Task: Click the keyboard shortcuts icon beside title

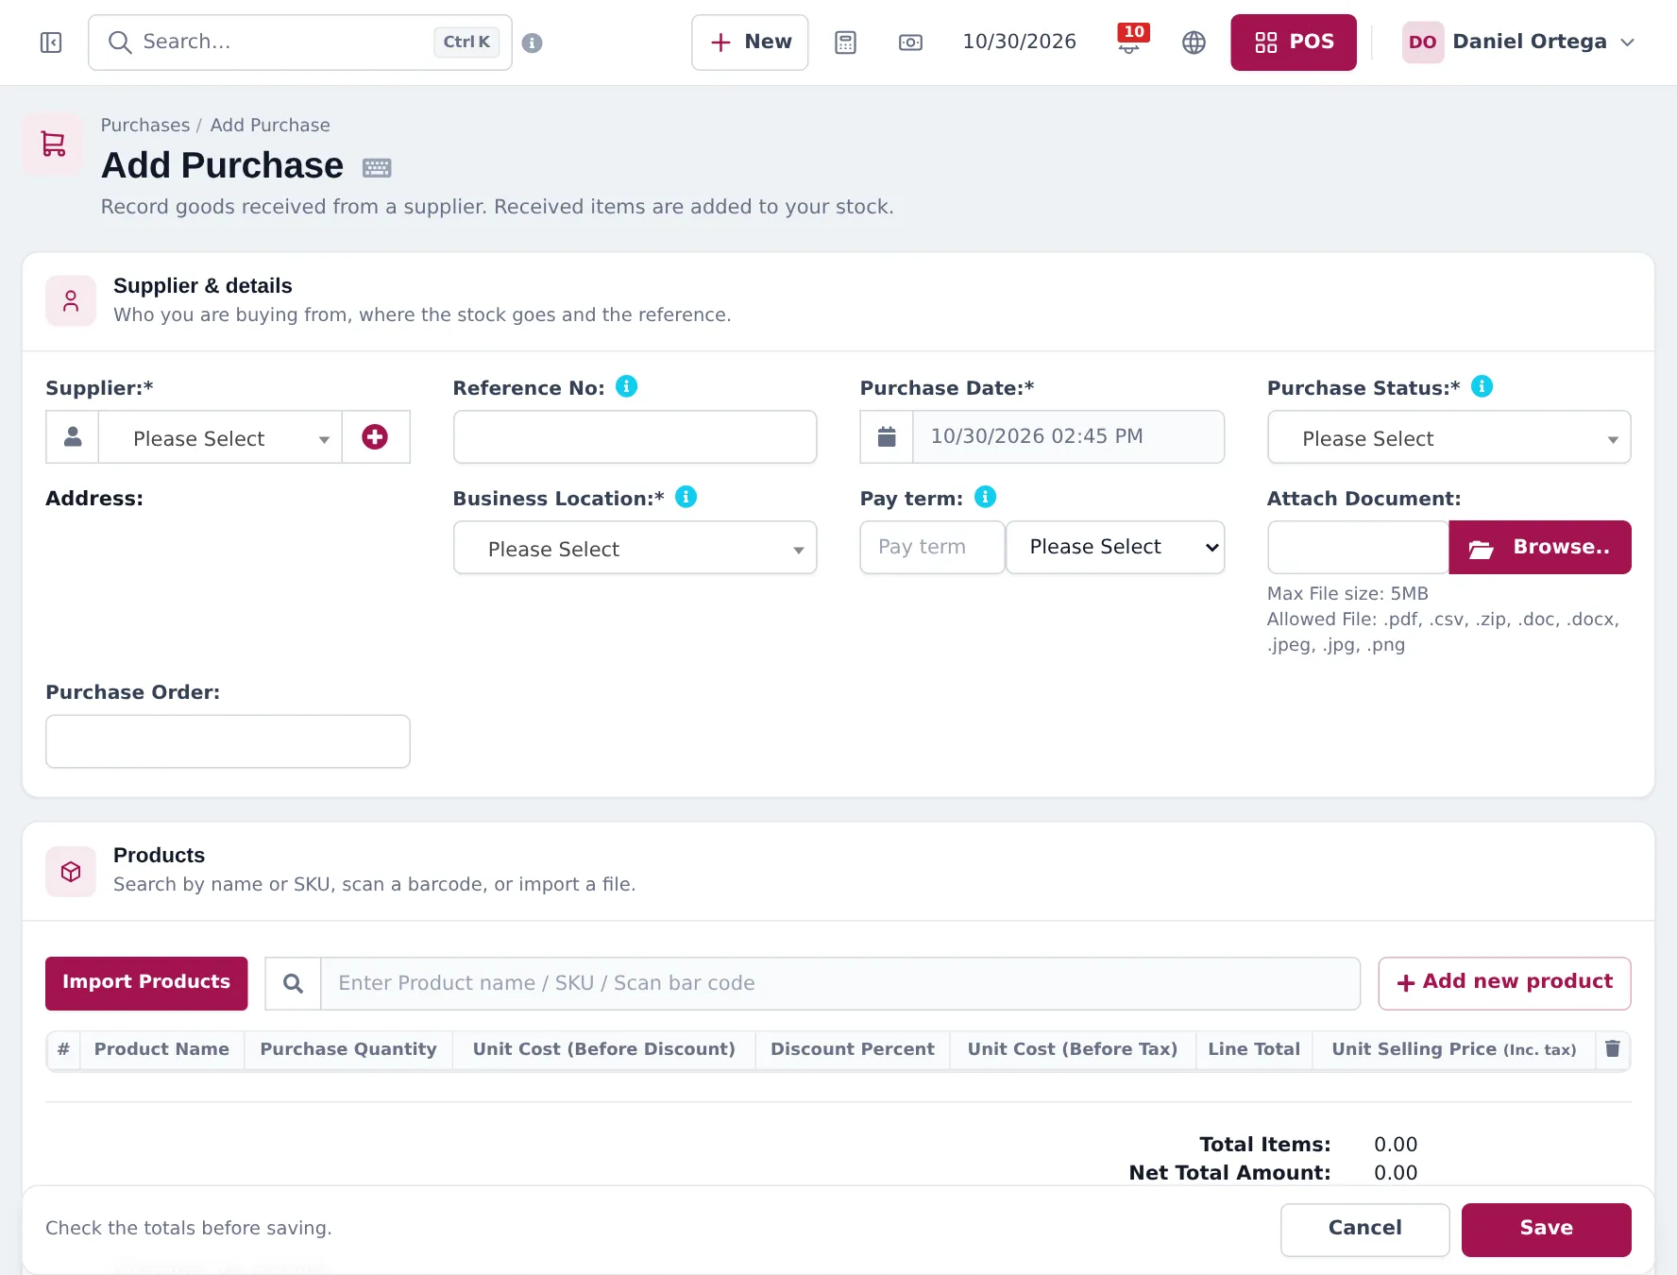Action: click(377, 167)
